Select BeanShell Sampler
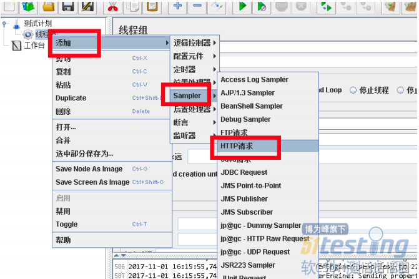419x279 pixels. click(x=268, y=106)
